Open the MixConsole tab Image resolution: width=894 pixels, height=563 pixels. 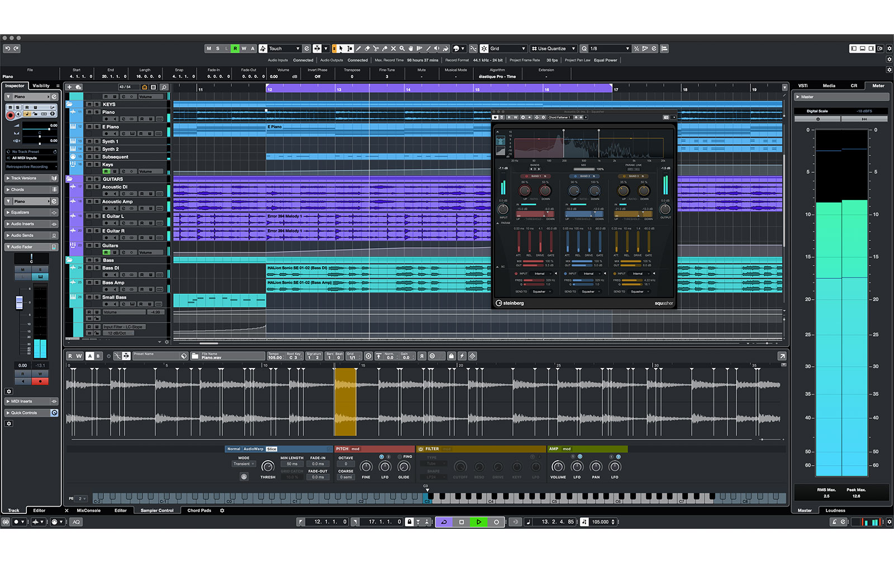click(88, 510)
